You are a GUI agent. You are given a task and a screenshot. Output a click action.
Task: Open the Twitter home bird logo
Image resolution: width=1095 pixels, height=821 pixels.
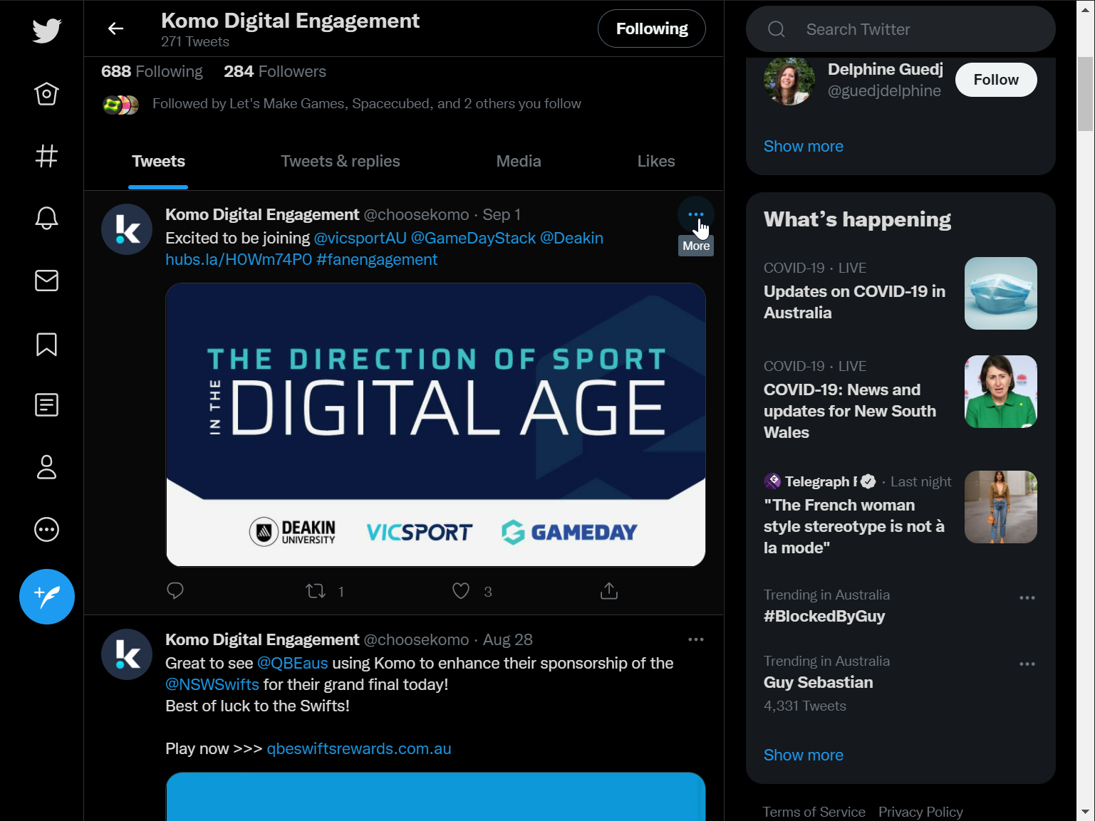coord(47,31)
